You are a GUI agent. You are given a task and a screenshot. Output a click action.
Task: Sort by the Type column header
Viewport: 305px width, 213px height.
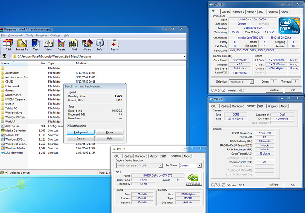[61, 63]
